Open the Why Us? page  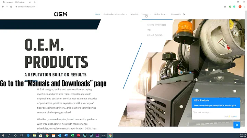click(x=134, y=14)
